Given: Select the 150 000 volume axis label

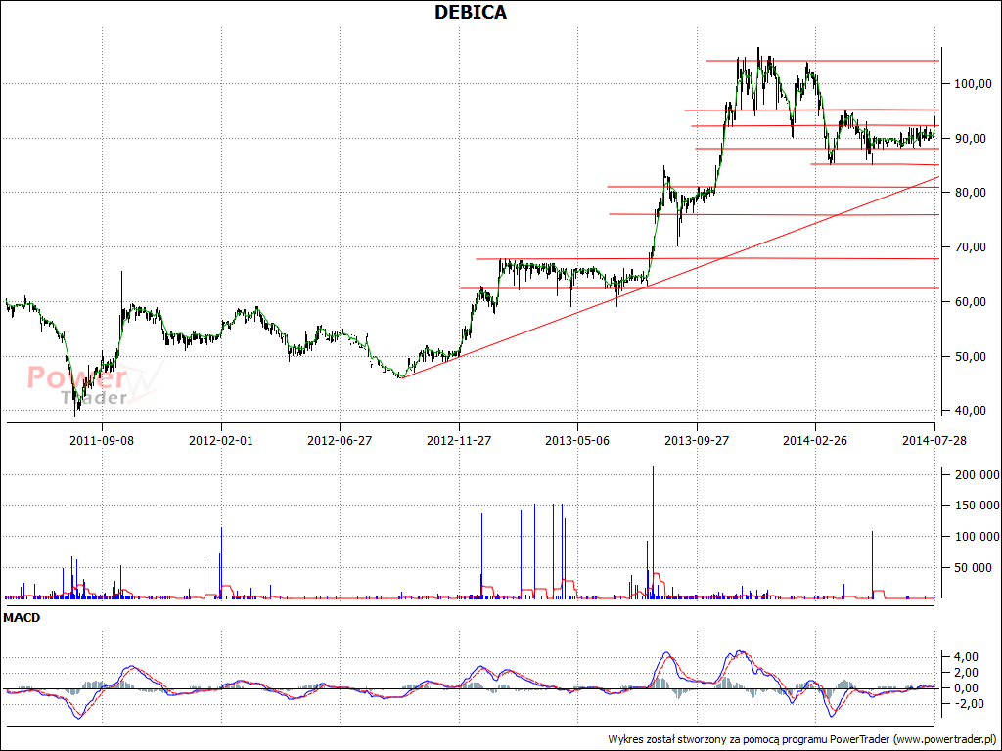Looking at the screenshot, I should coord(978,506).
